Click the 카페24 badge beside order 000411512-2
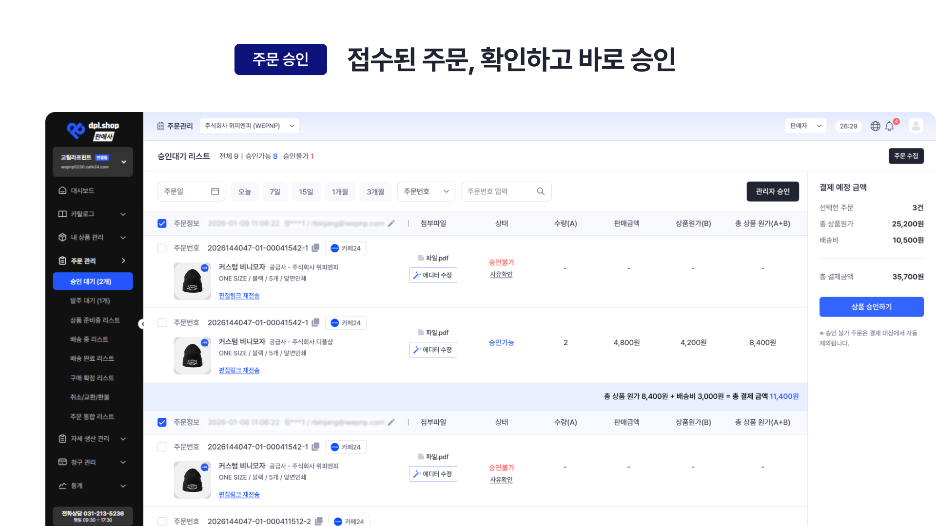This screenshot has width=936, height=526. [x=349, y=521]
